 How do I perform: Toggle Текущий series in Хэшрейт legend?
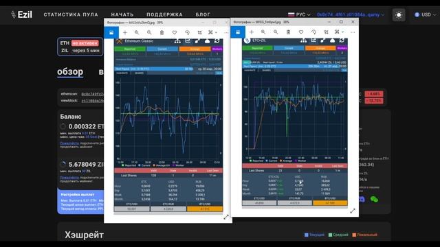click(315, 235)
